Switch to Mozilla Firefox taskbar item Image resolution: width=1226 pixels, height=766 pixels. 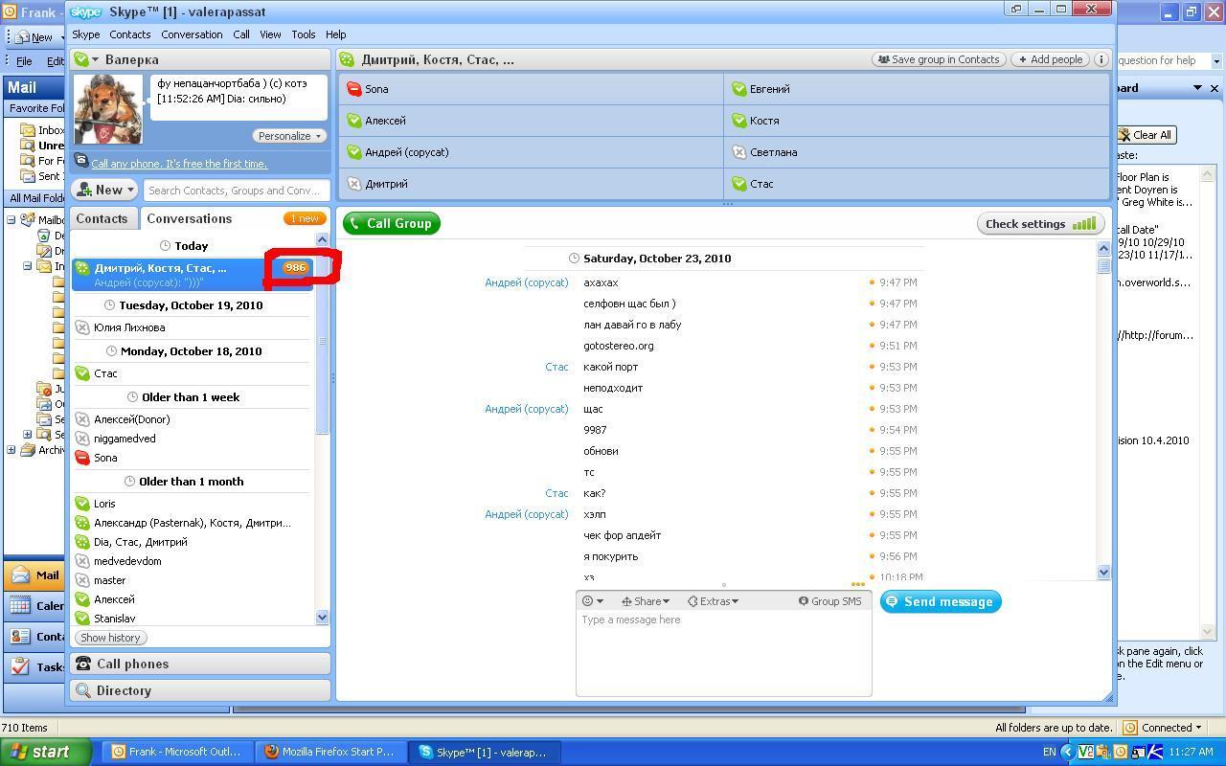tap(330, 752)
